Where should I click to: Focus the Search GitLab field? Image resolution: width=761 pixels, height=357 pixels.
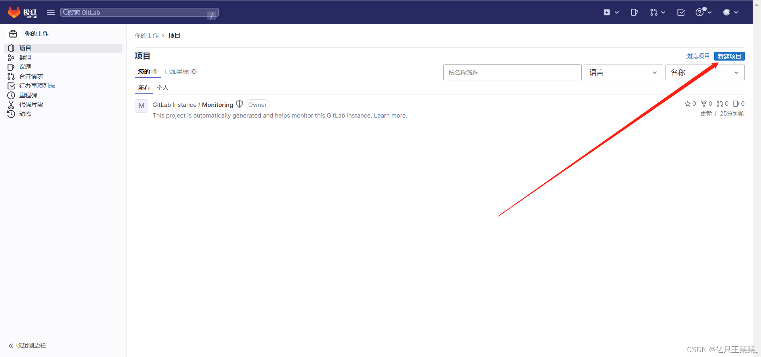tap(139, 12)
